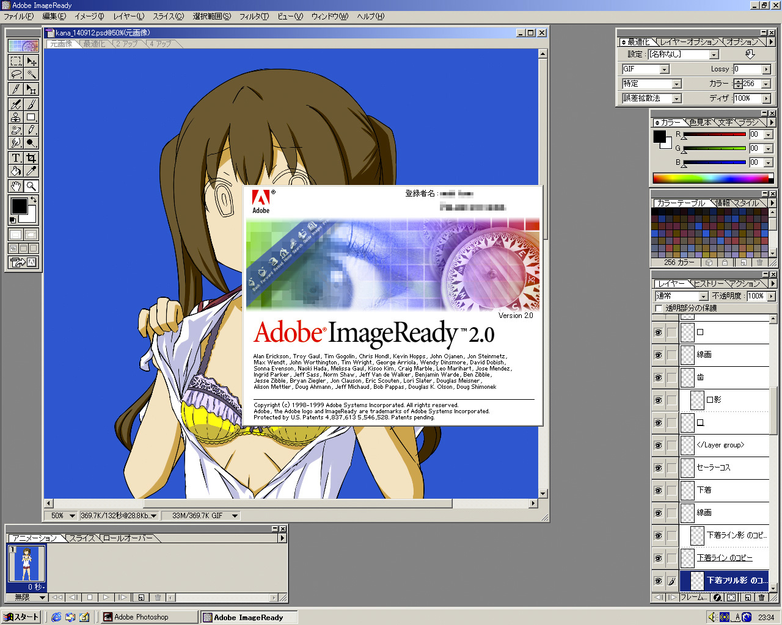Delete layer with Layers panel trash icon
This screenshot has width=782, height=625.
(762, 598)
